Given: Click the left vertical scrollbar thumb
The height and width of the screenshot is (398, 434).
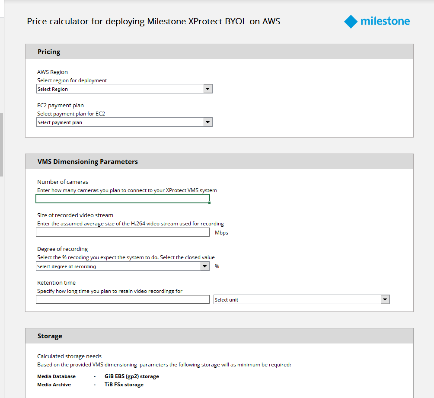Looking at the screenshot, I should 1,145.
